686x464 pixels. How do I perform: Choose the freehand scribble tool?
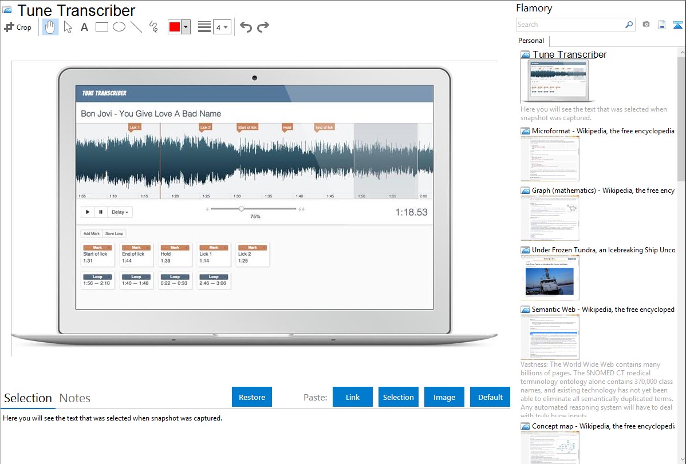pyautogui.click(x=153, y=27)
